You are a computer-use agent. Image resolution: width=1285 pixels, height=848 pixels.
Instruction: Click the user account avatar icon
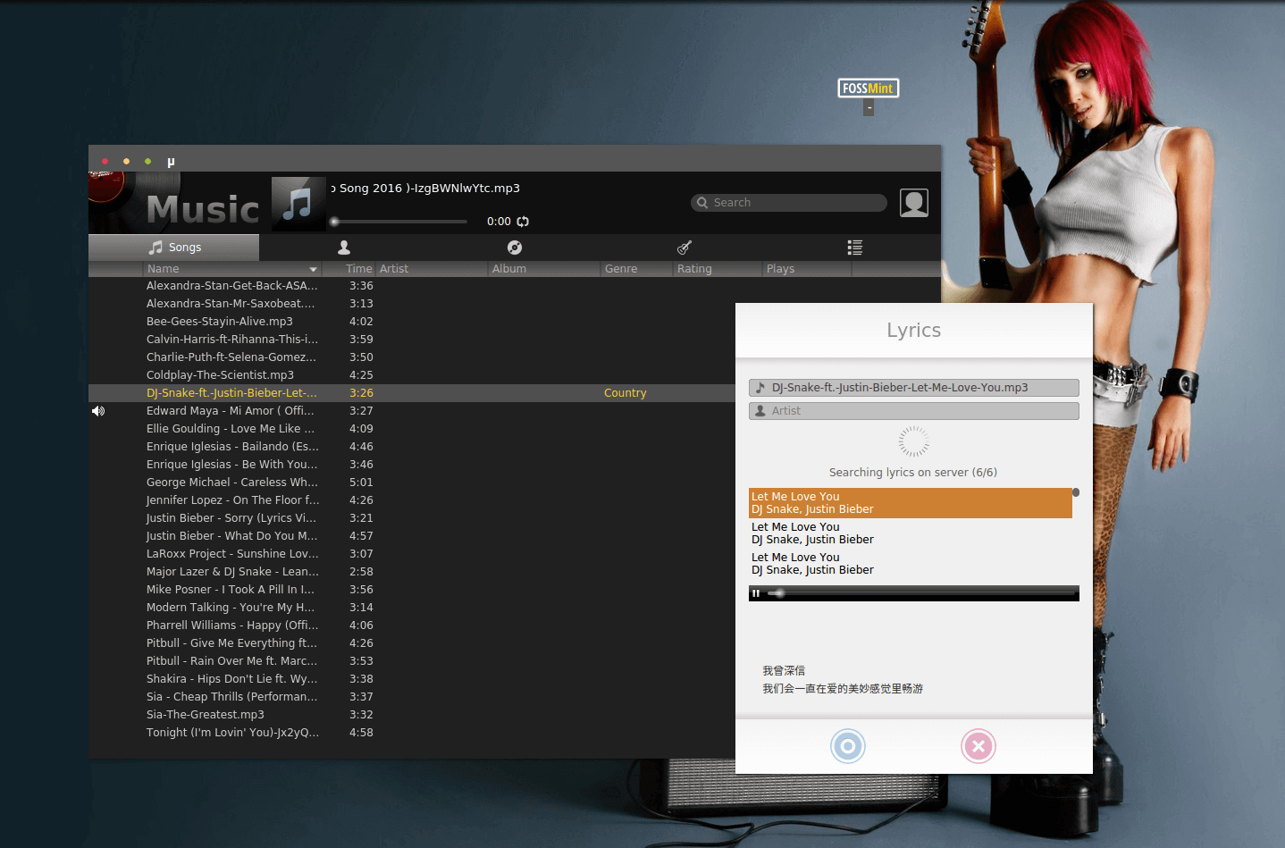click(x=914, y=203)
